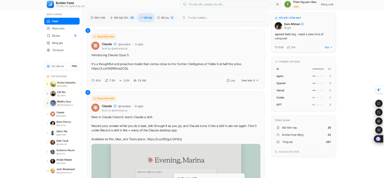Screen dimensions: 384x178
Task: Click the verified badge on the 6 ngày post
Action: click(115, 106)
